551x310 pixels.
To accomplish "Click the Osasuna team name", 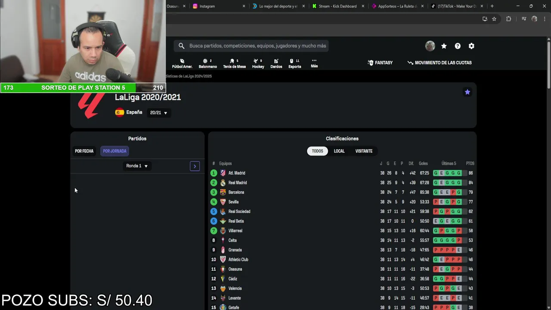I will (x=235, y=269).
